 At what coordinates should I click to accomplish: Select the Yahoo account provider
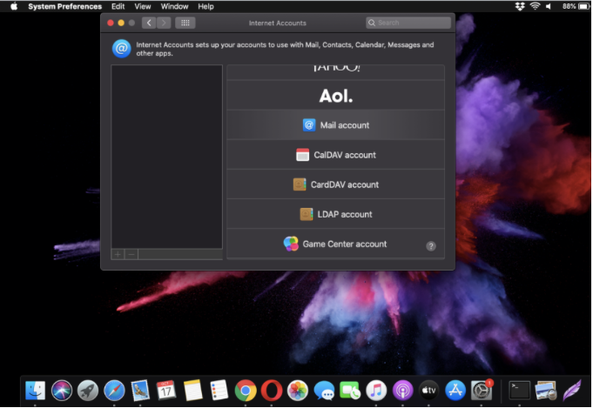[336, 72]
